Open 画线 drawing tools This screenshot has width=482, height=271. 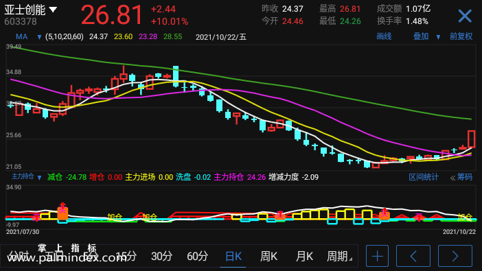click(384, 36)
